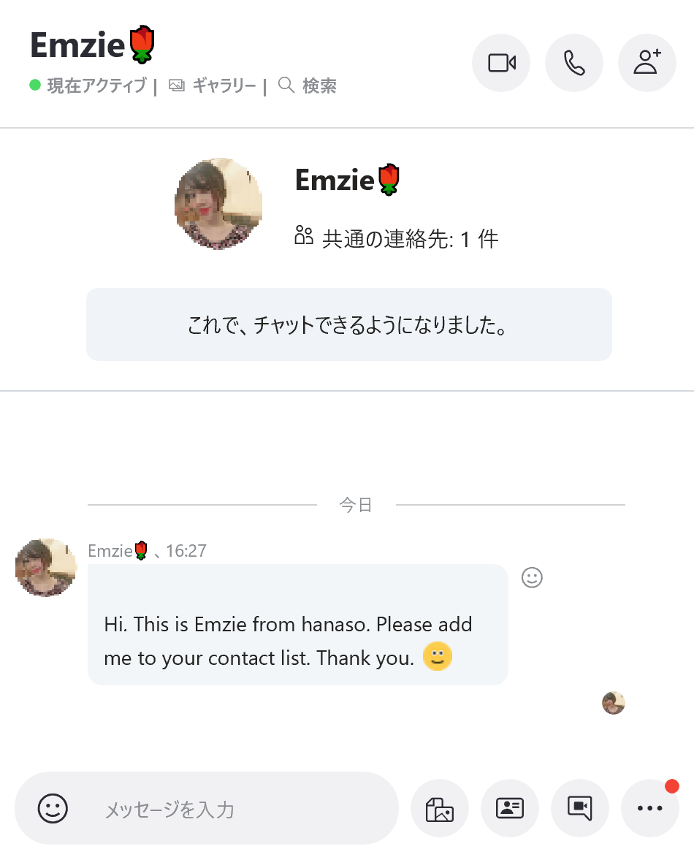Click the video message icon

580,808
